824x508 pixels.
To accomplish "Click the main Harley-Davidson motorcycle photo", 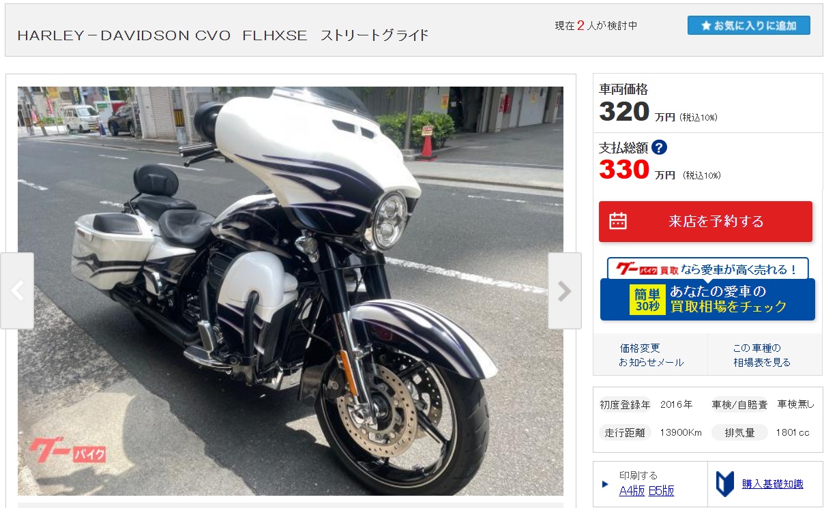I will (291, 291).
